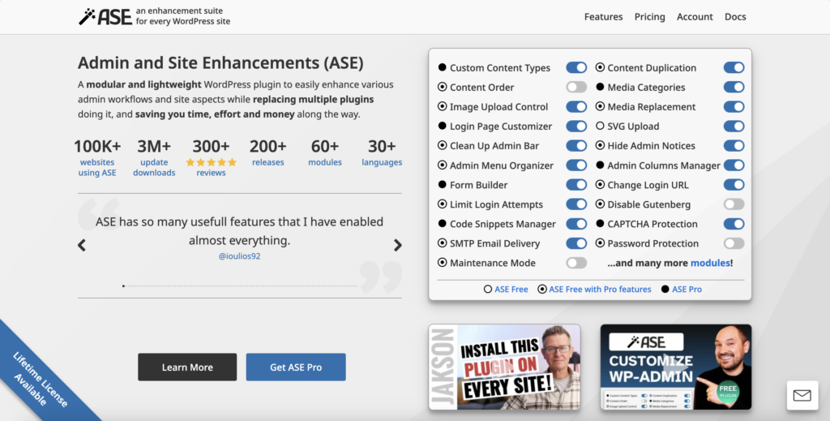Play the Customize WP-Admin video thumbnail
830x421 pixels.
[x=676, y=367]
